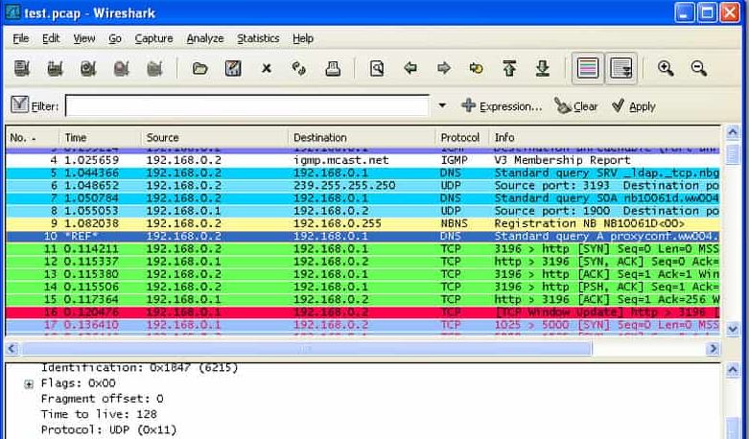Go to a specific packet icon
Image resolution: width=749 pixels, height=439 pixels.
[x=477, y=69]
